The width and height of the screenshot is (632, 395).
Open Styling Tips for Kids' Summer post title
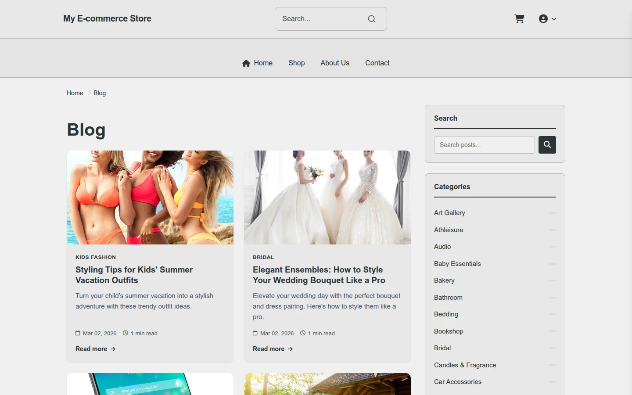click(134, 275)
